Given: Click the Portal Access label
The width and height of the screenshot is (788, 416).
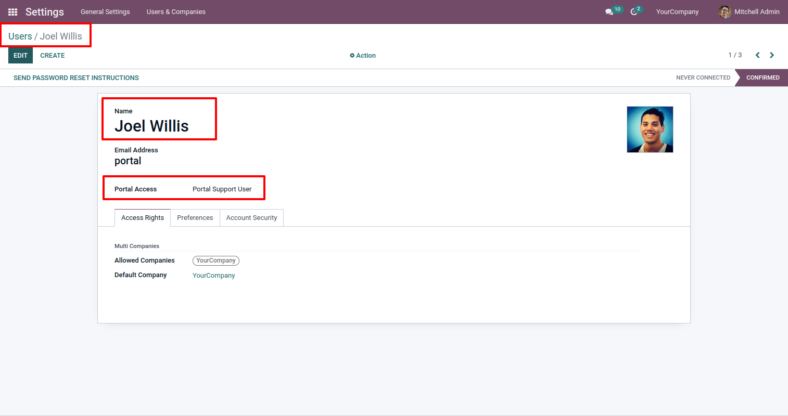Looking at the screenshot, I should click(x=135, y=189).
